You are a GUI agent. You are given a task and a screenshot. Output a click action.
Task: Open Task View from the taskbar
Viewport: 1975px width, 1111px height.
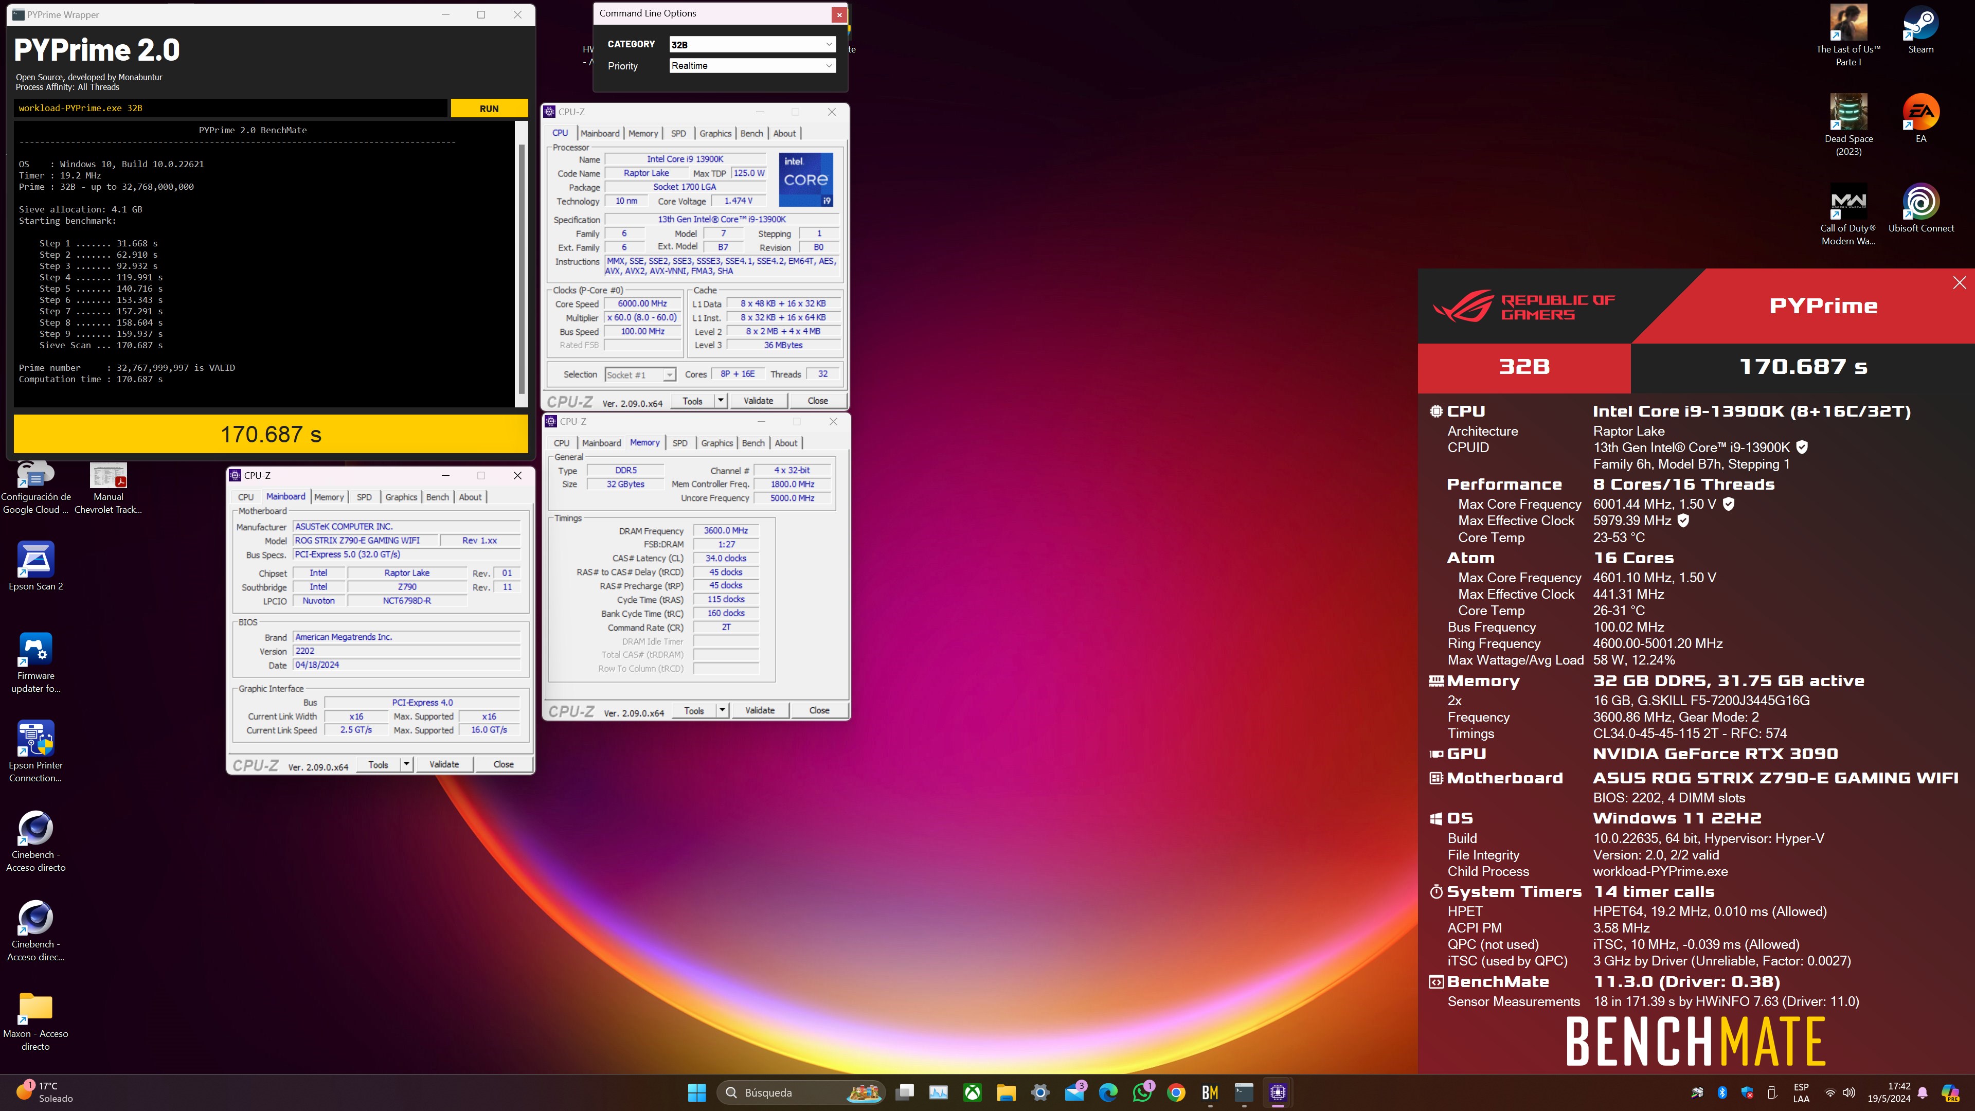tap(905, 1092)
